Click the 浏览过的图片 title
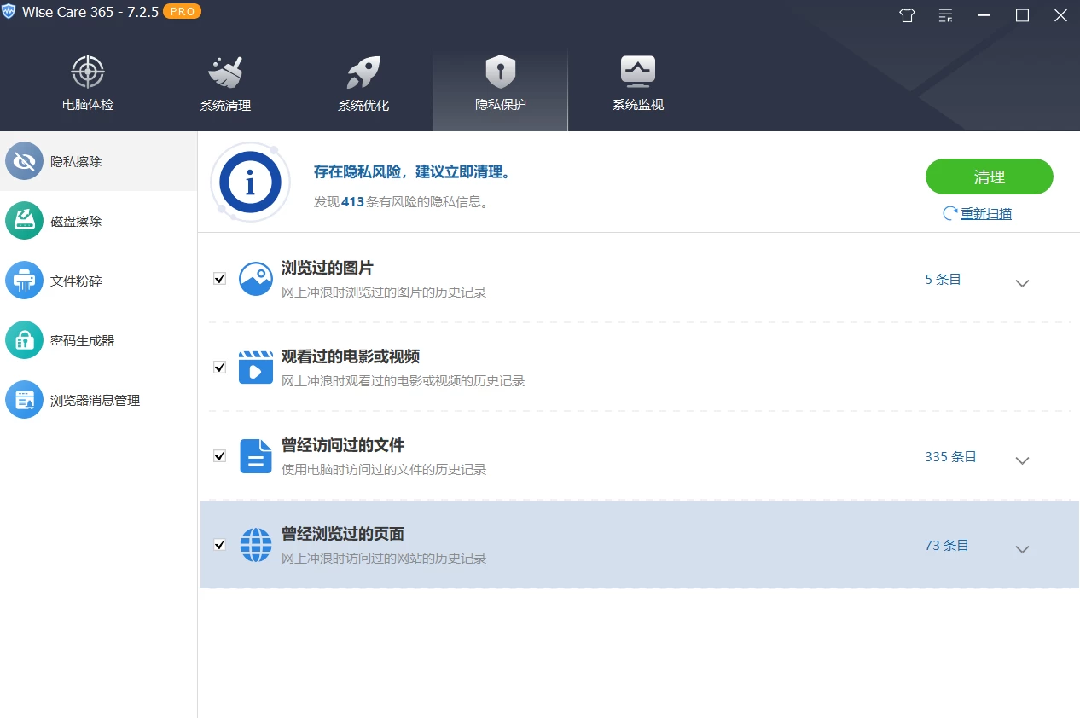 click(328, 268)
